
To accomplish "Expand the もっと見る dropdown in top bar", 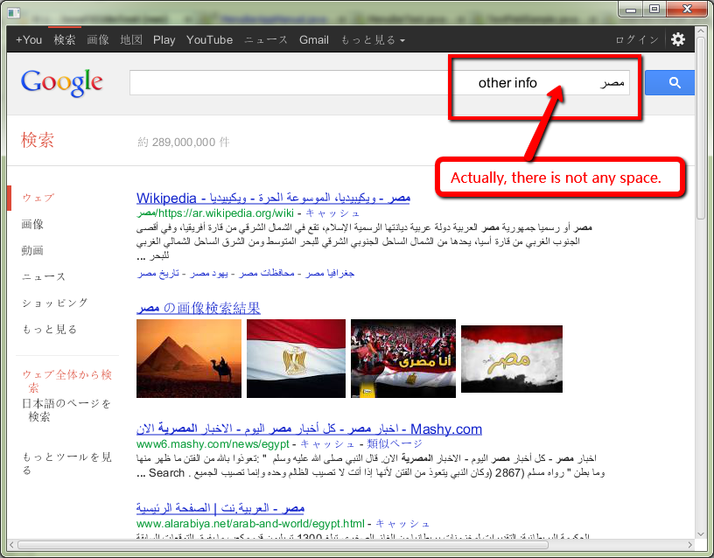I will click(x=373, y=40).
